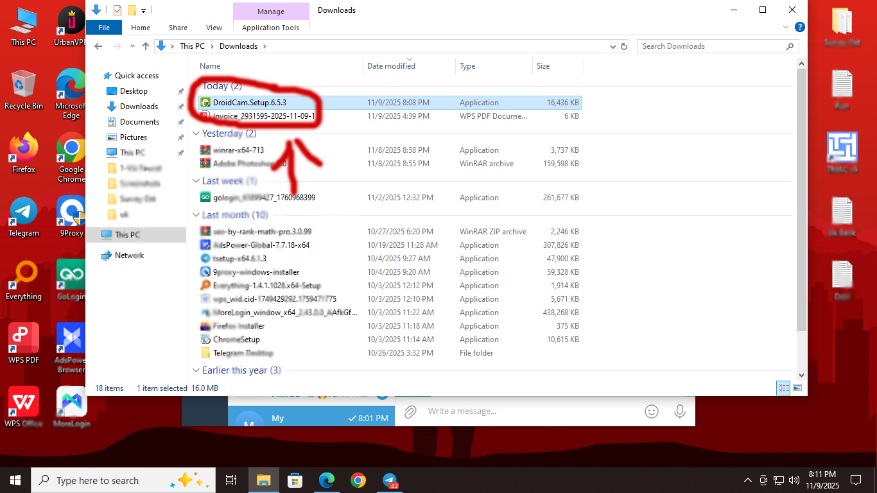Open Telegram from the taskbar
Screen dimensions: 877x493
[x=390, y=480]
